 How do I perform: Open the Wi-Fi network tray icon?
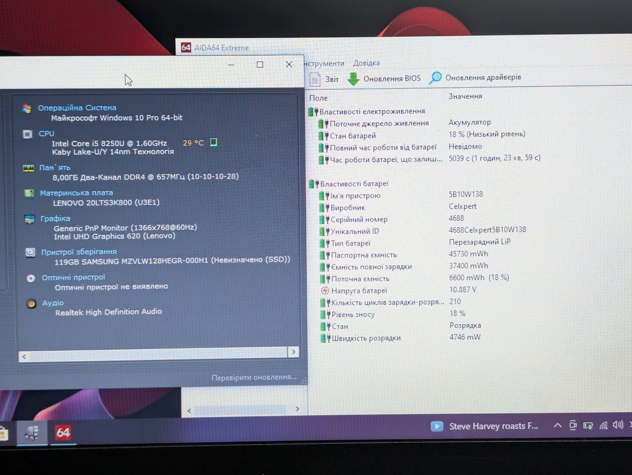click(x=603, y=425)
